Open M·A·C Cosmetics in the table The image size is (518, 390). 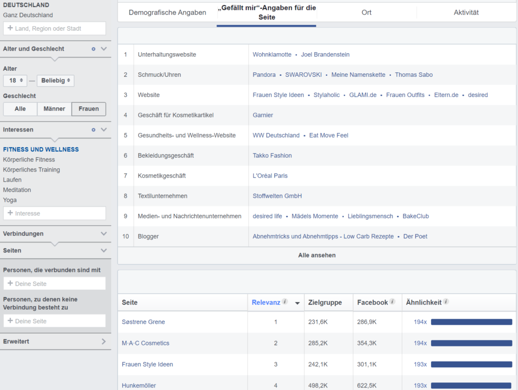coord(145,343)
